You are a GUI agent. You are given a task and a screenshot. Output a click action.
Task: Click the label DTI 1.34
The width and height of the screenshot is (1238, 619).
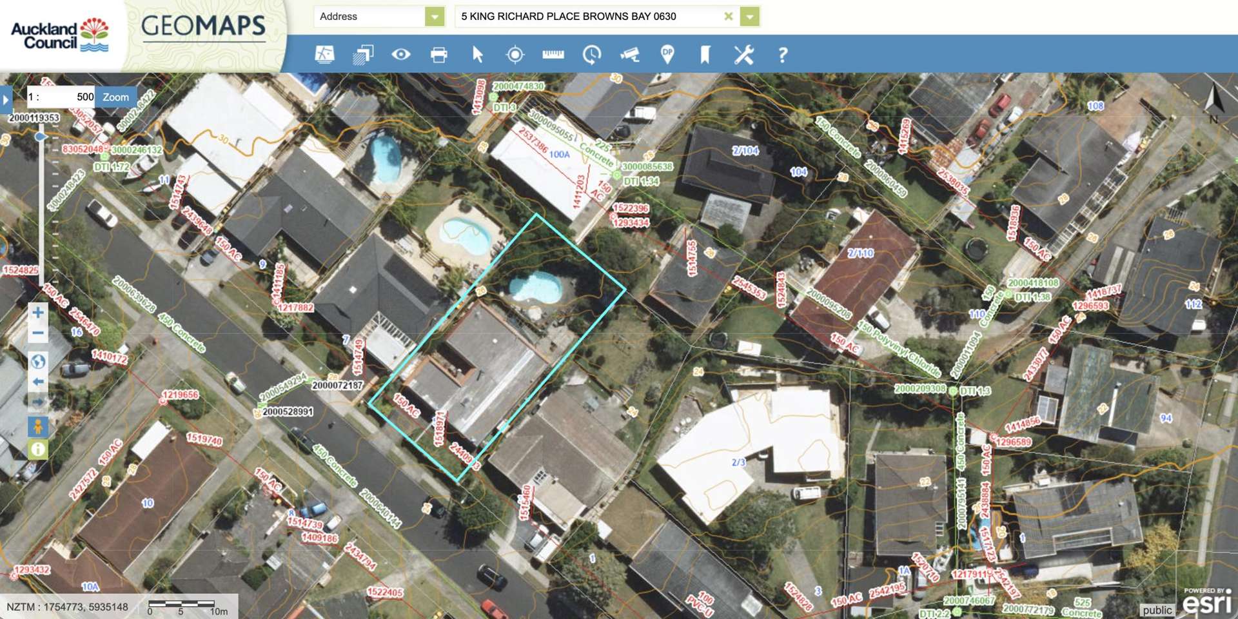click(x=642, y=181)
